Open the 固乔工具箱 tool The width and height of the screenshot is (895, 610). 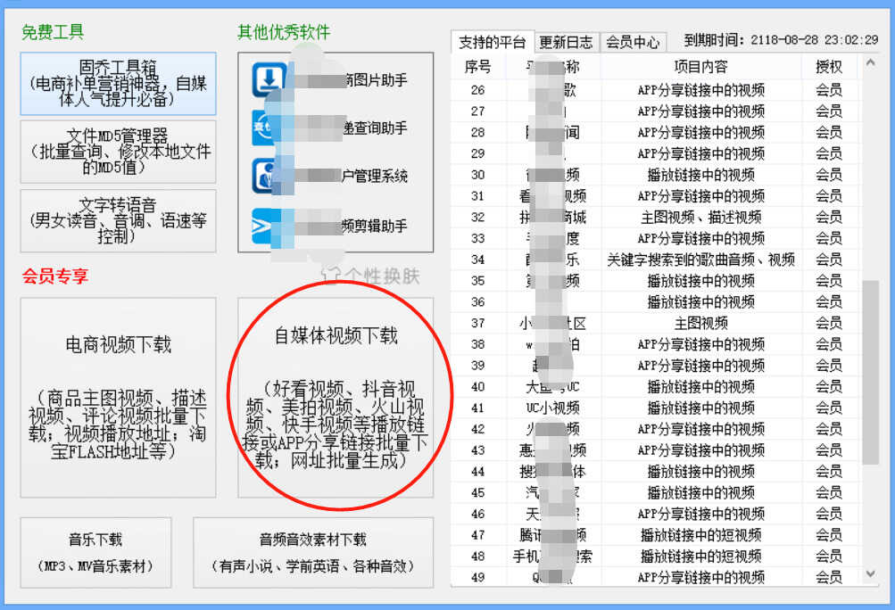click(x=118, y=83)
